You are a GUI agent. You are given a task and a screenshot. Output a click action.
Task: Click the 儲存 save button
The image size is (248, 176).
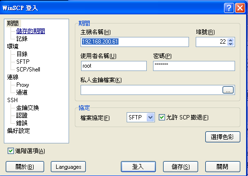point(180,167)
